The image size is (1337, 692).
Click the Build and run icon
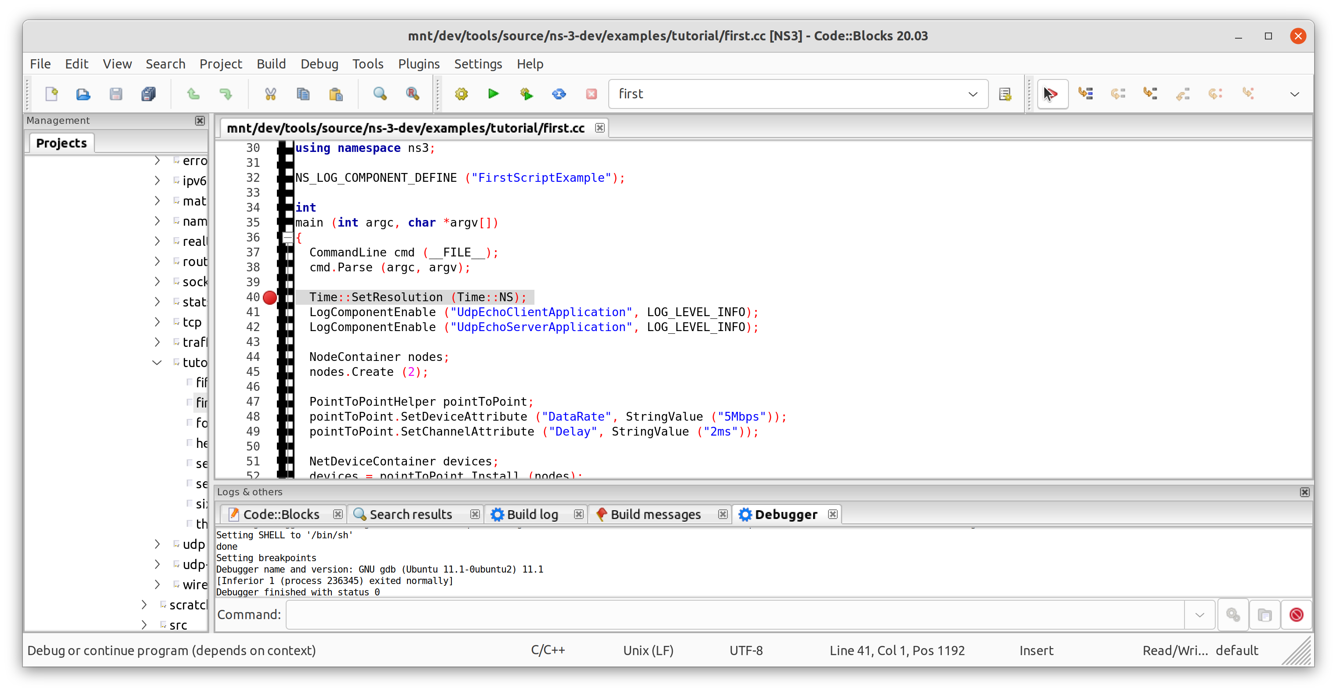click(526, 94)
